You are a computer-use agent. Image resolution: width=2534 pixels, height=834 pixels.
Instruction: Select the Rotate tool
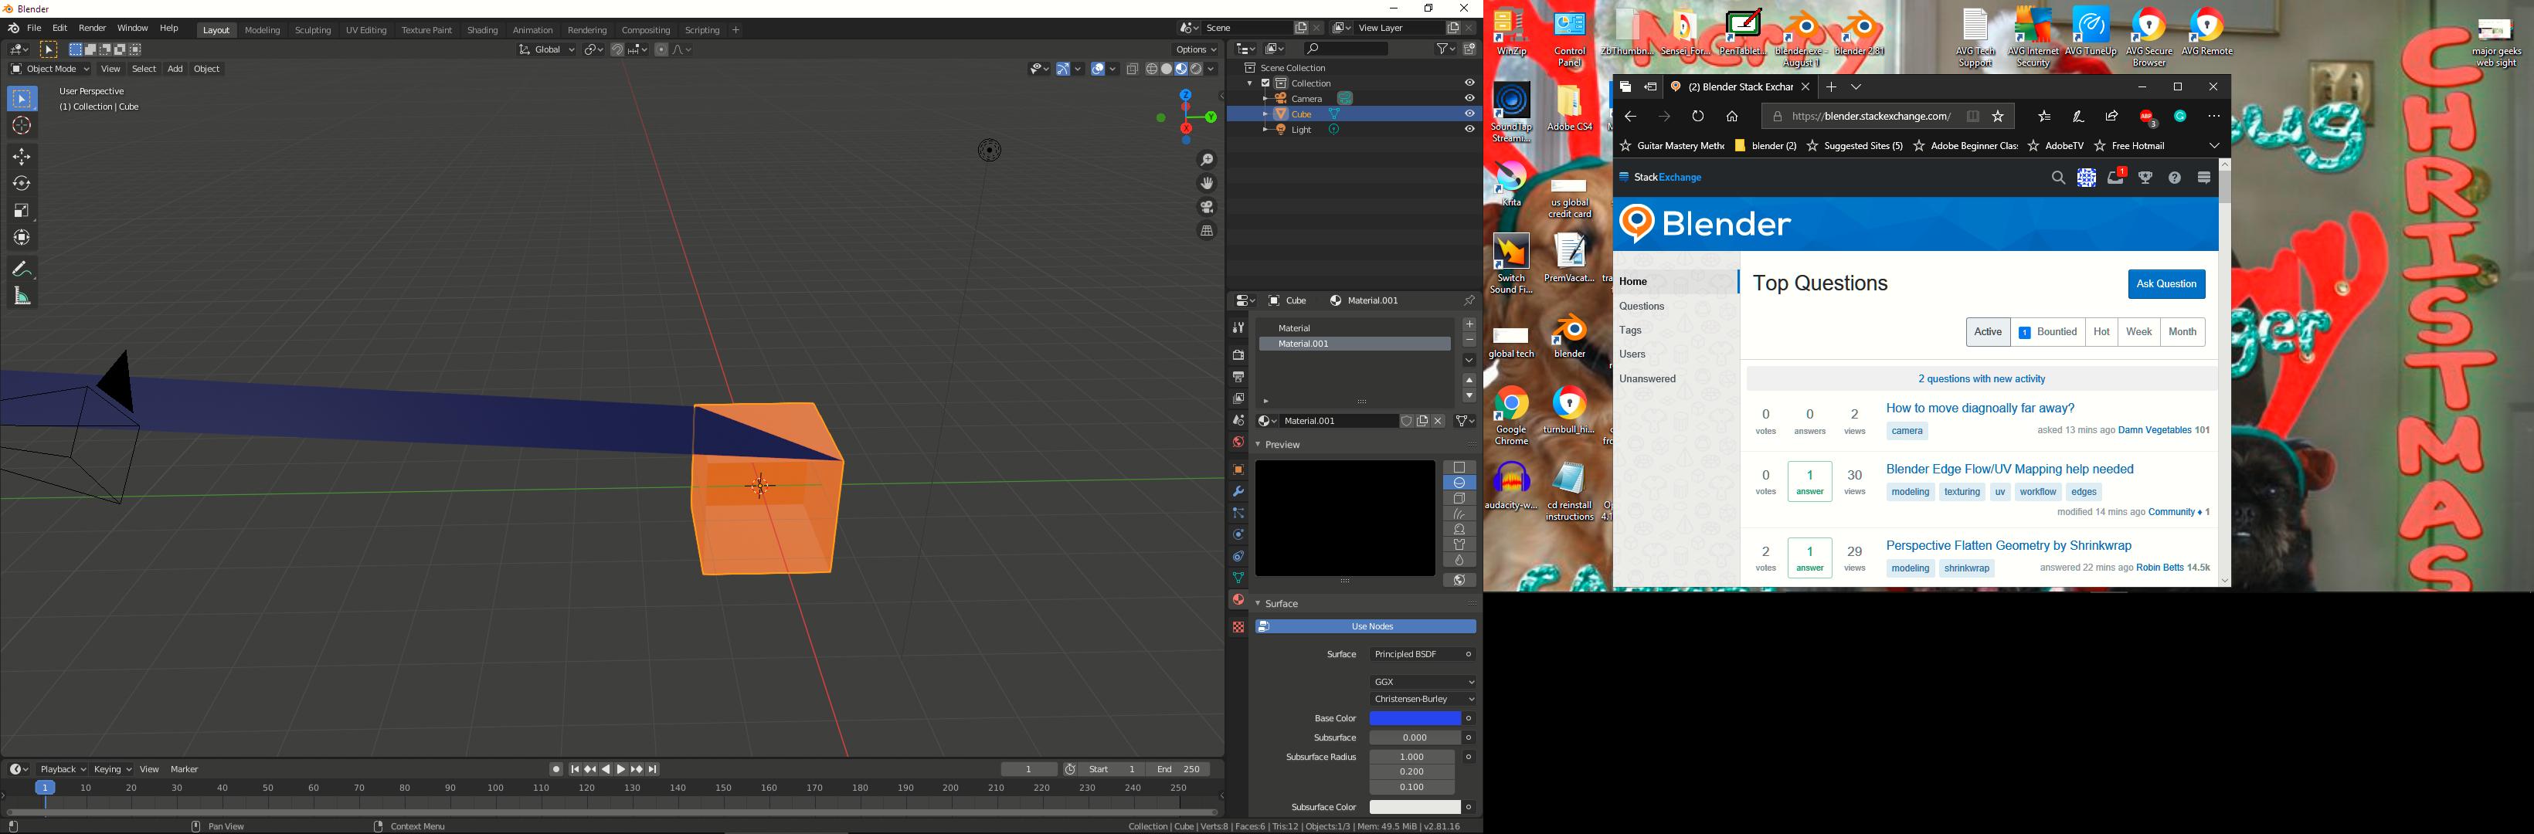click(22, 184)
